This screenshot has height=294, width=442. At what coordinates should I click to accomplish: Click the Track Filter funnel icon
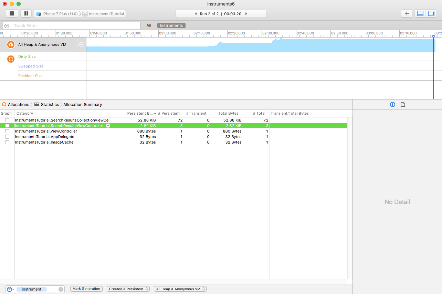point(7,26)
